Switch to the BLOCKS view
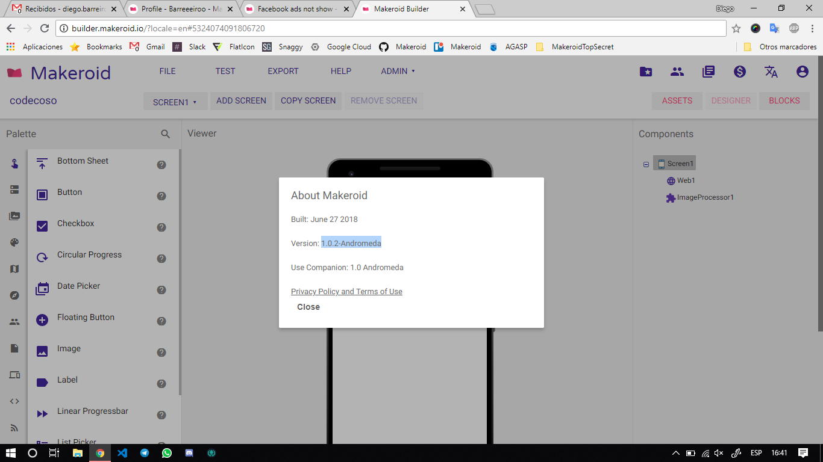 point(784,100)
